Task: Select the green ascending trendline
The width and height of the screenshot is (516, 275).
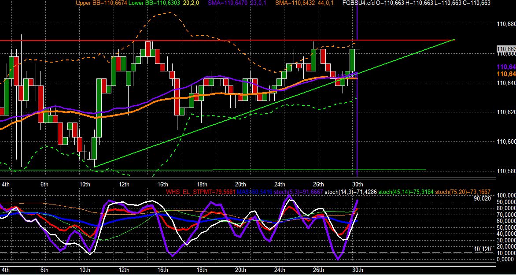Action: (x=274, y=103)
